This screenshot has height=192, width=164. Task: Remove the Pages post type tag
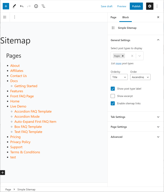click(x=123, y=56)
